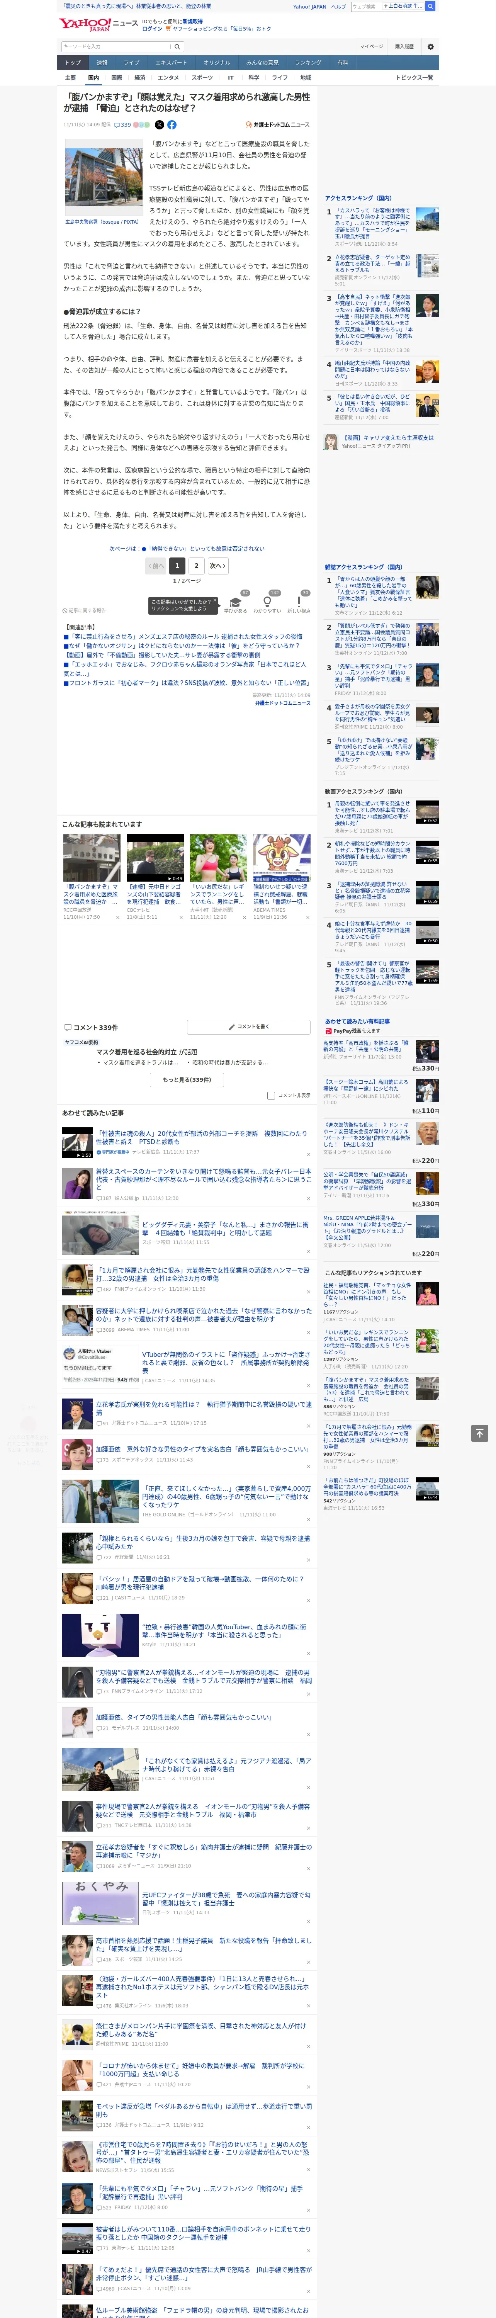This screenshot has height=2318, width=496.
Task: Click the 弁護士ドットコムニュース publisher logo
Action: pyautogui.click(x=277, y=125)
